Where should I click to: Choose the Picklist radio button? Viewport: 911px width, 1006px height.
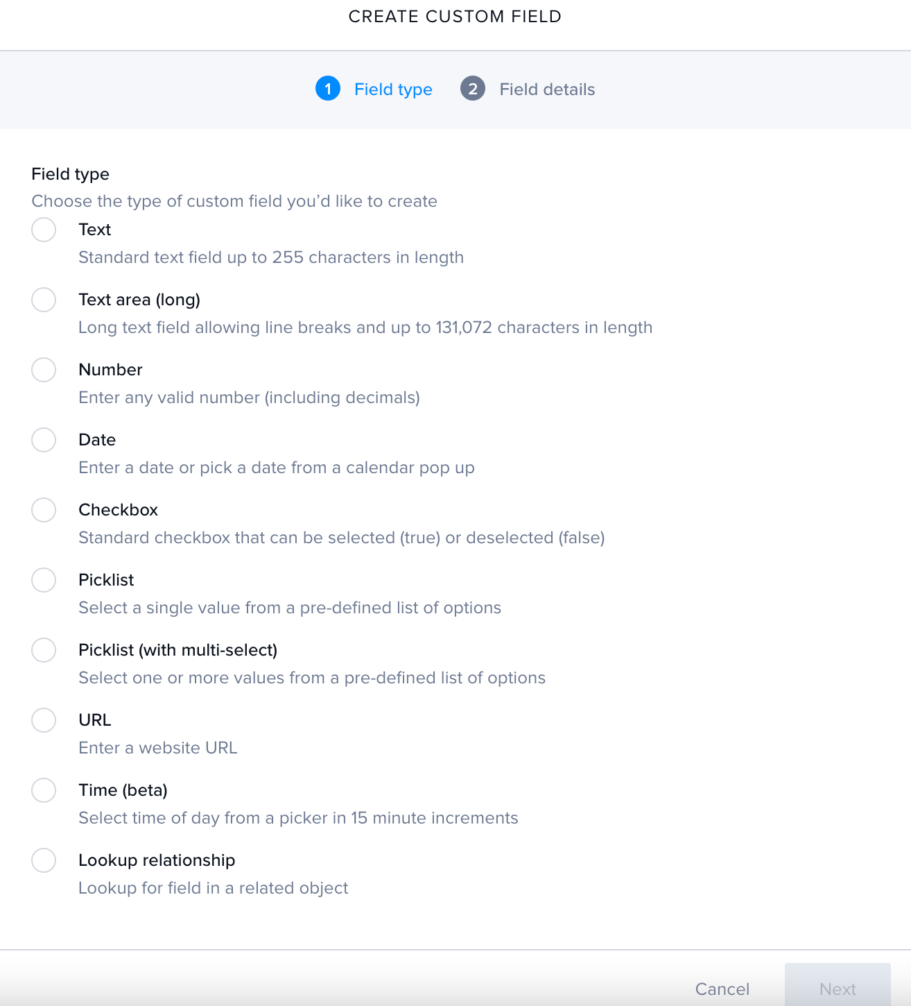44,580
